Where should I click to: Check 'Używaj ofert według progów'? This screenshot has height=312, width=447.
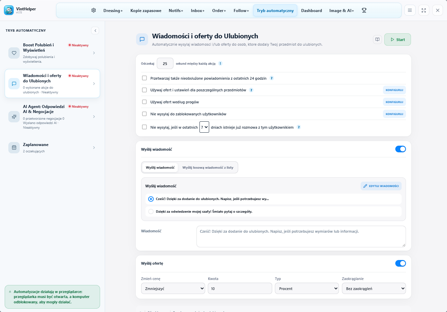tap(144, 102)
